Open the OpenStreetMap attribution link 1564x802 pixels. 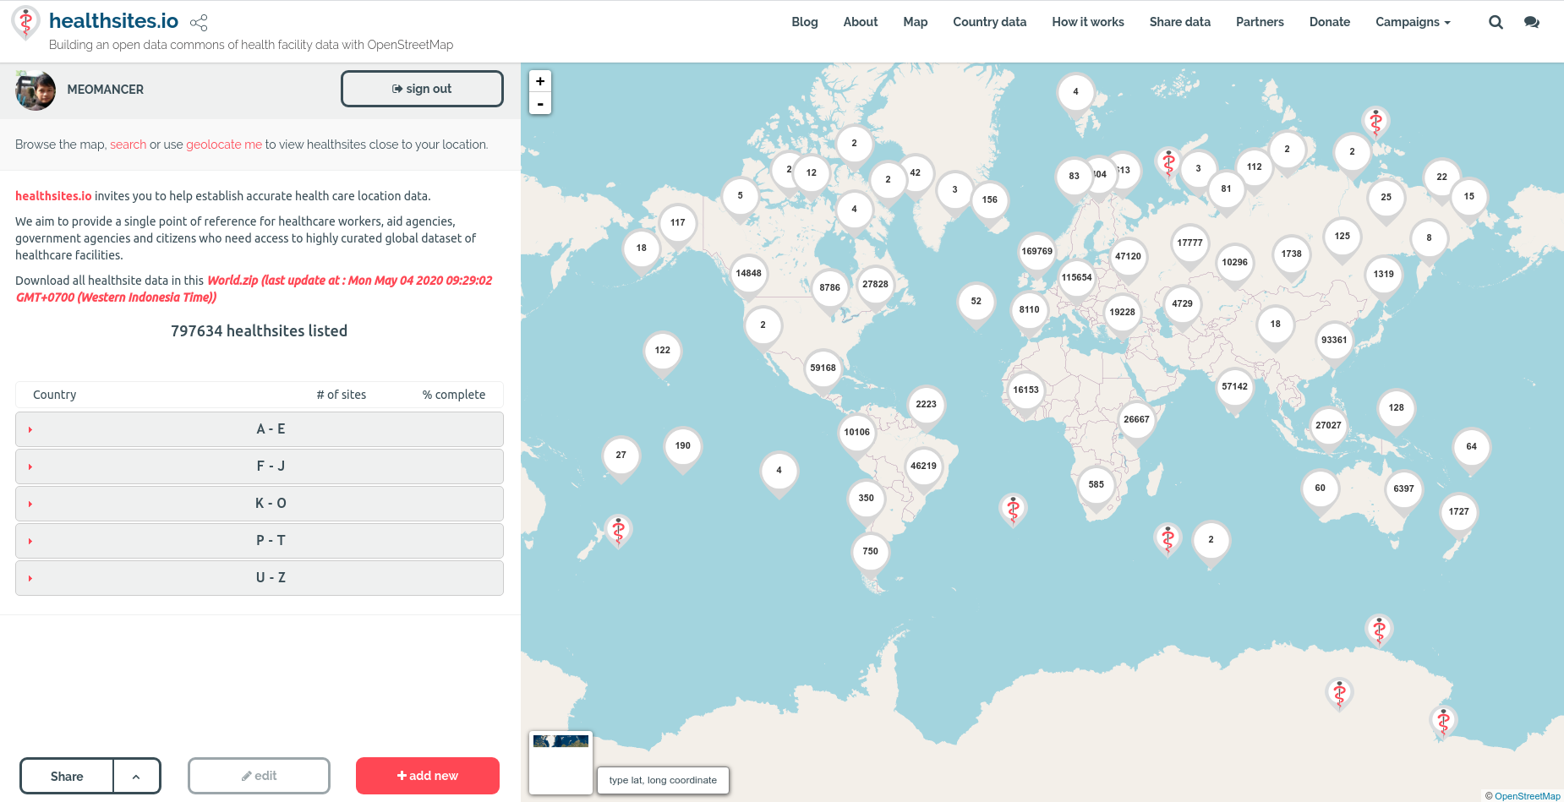[x=1527, y=796]
